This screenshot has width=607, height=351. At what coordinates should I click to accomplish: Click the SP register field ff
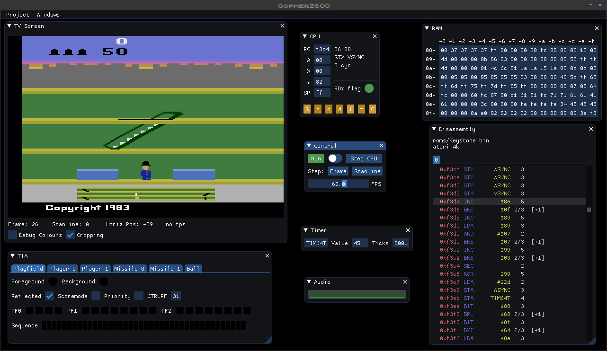click(x=322, y=93)
